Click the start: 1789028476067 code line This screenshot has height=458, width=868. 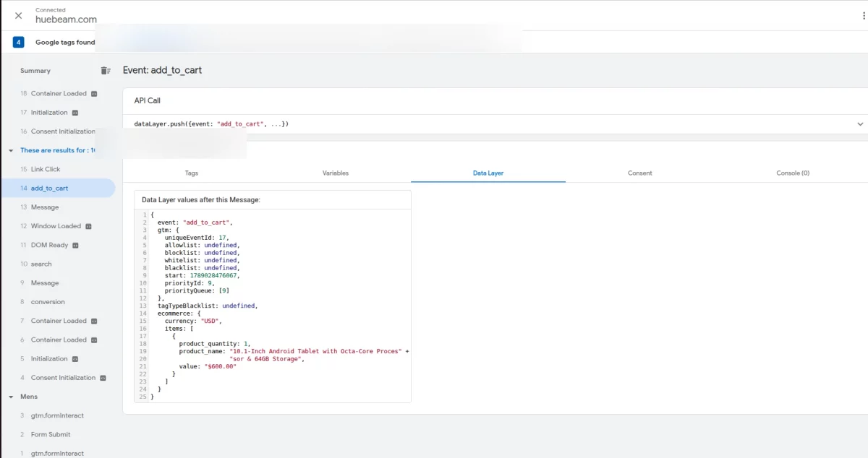point(202,275)
